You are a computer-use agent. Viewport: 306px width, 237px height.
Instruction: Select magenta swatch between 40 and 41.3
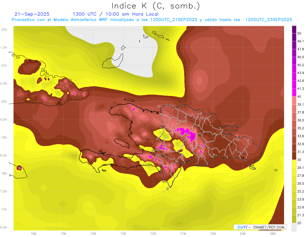294,93
